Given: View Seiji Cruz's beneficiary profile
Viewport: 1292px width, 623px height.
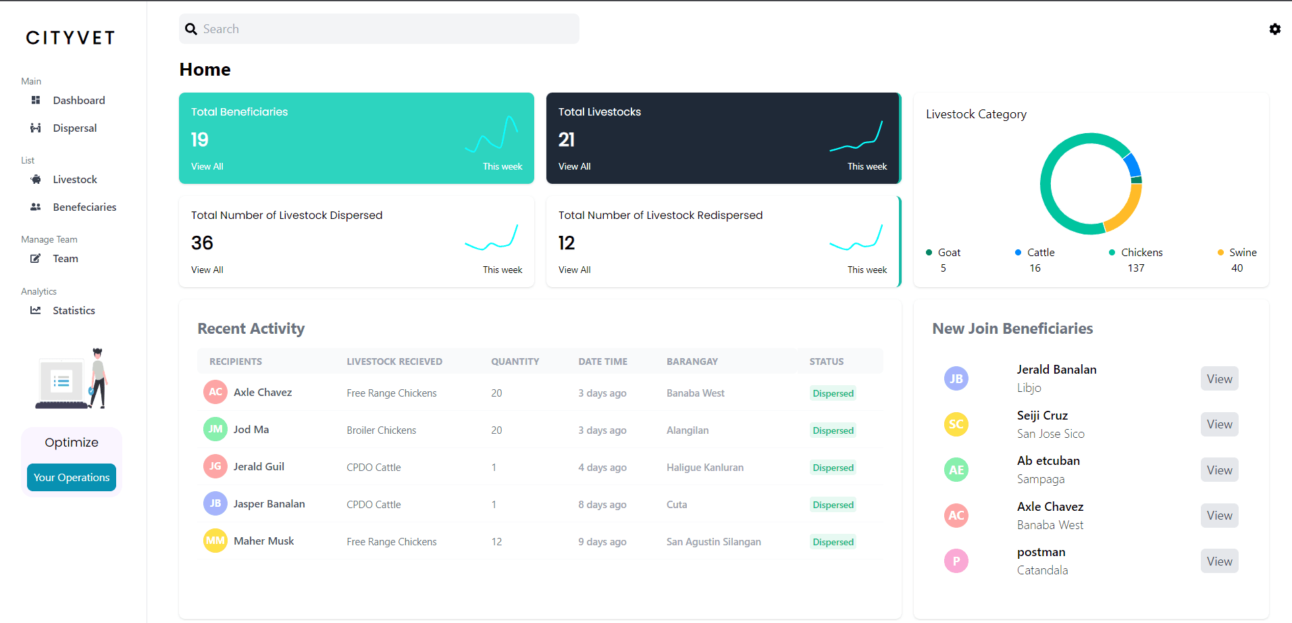Looking at the screenshot, I should 1219,424.
